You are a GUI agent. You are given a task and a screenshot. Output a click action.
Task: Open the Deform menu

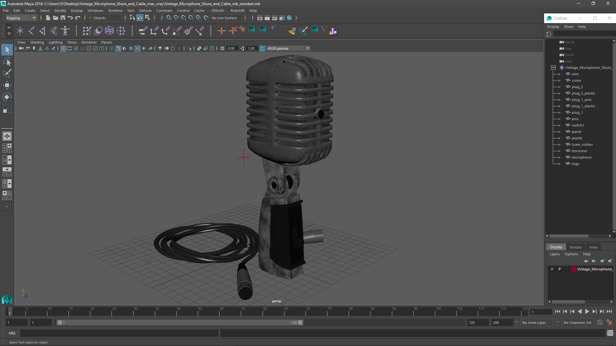coord(145,11)
